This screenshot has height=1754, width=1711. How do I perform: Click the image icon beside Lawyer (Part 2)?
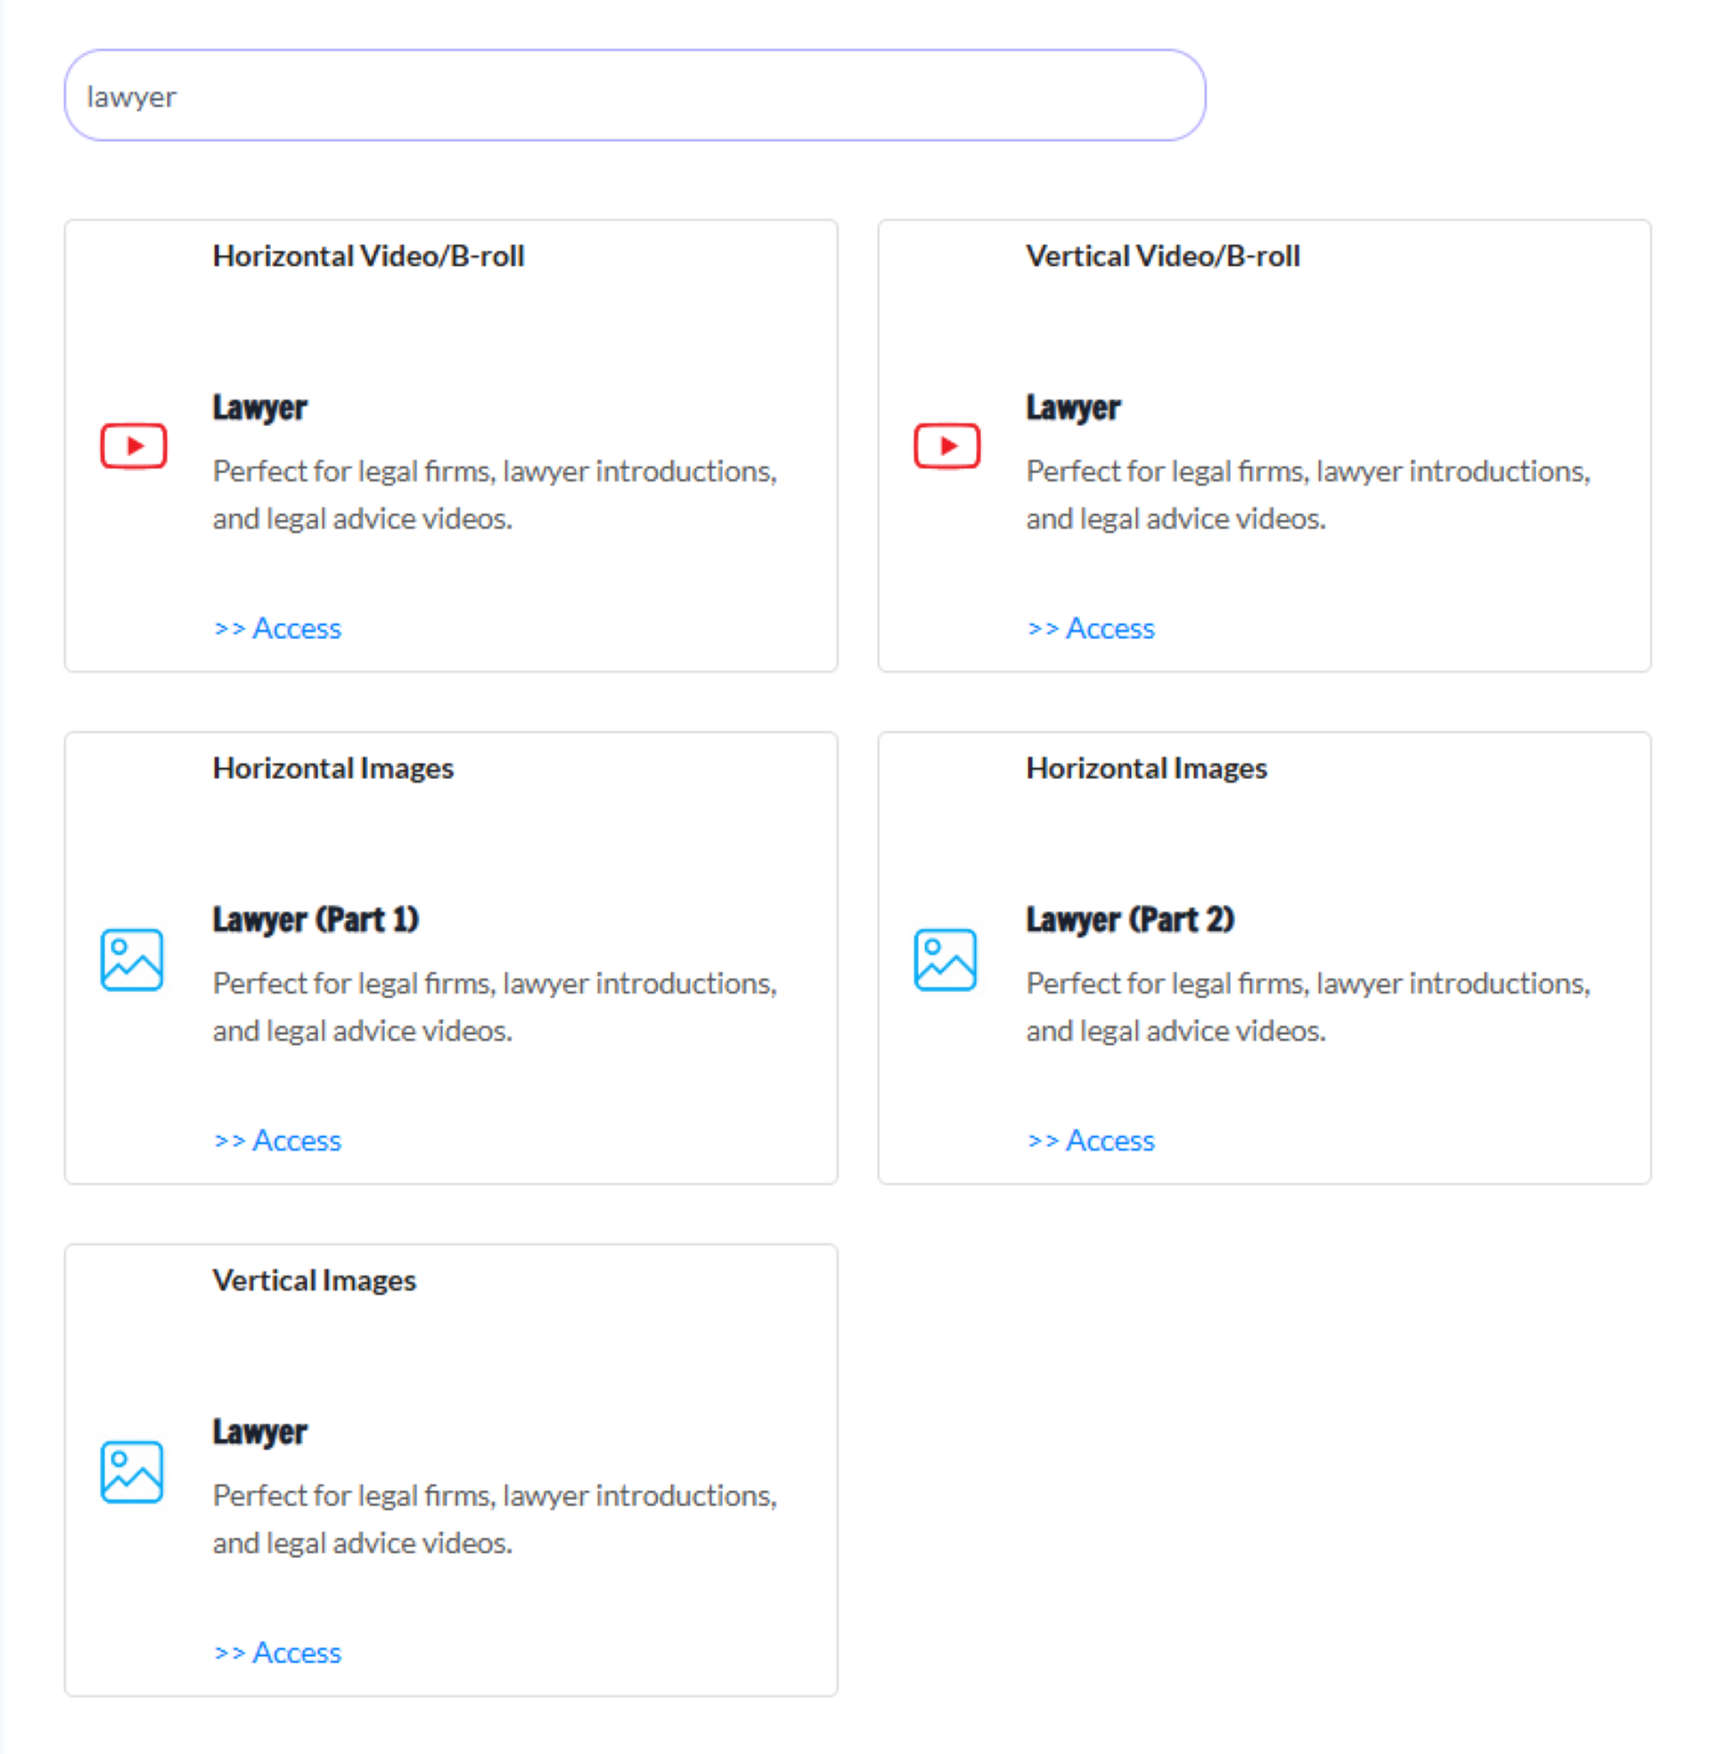pyautogui.click(x=946, y=959)
